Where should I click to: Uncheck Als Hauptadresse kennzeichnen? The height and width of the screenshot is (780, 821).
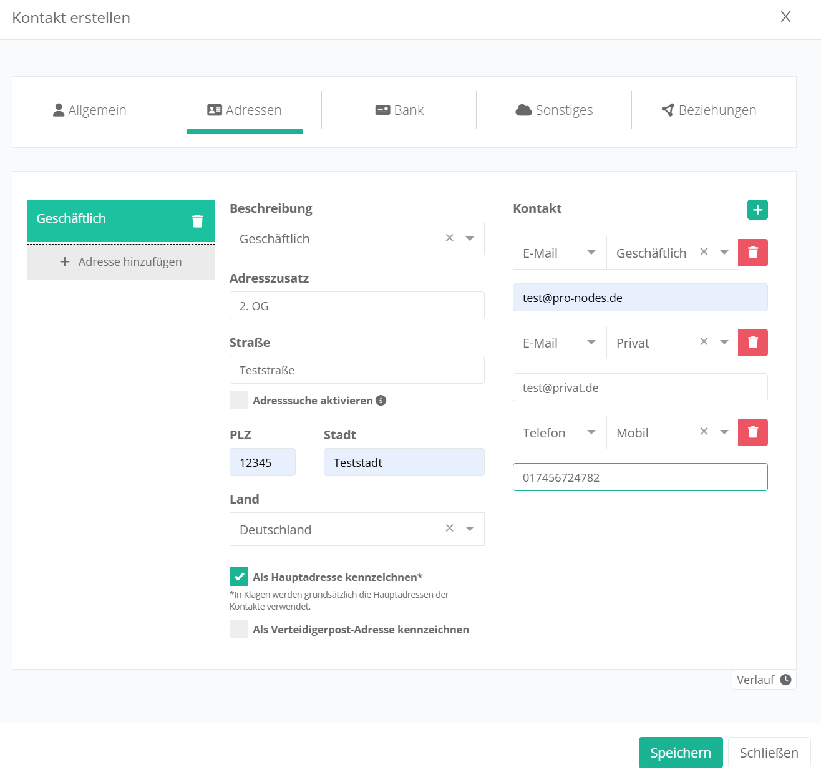tap(239, 577)
